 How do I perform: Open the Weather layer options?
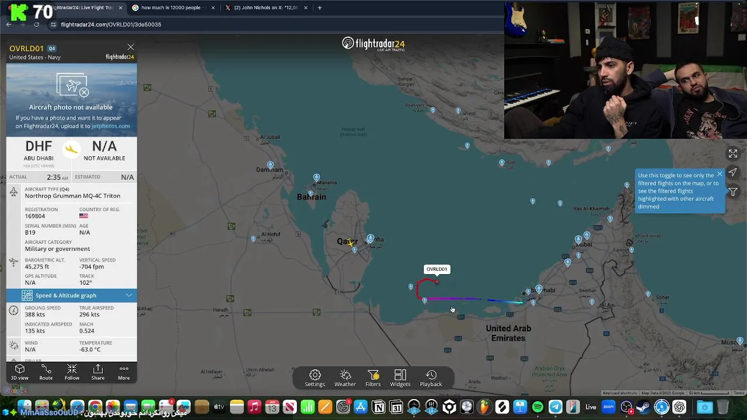click(345, 378)
